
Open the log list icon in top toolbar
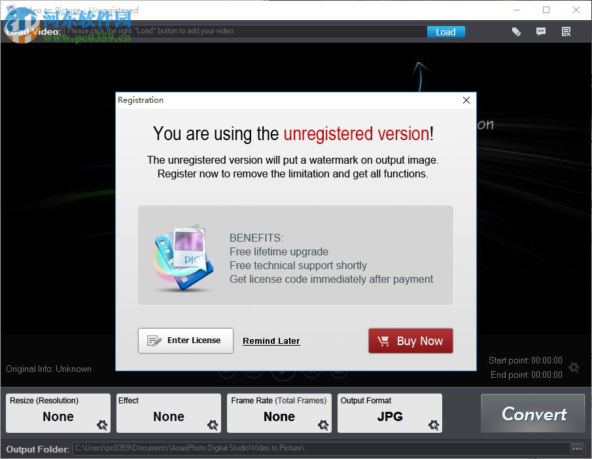pyautogui.click(x=566, y=31)
